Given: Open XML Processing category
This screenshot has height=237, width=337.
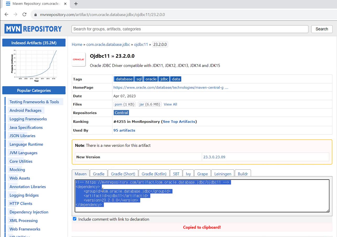Looking at the screenshot, I should tap(24, 220).
